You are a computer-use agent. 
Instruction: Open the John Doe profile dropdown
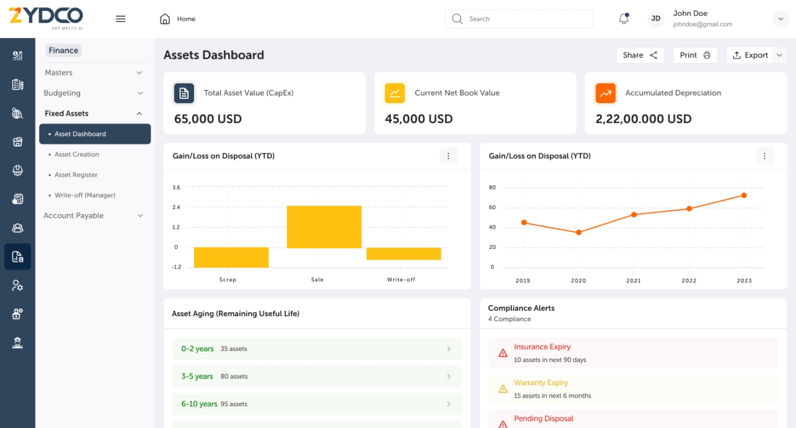pyautogui.click(x=780, y=19)
